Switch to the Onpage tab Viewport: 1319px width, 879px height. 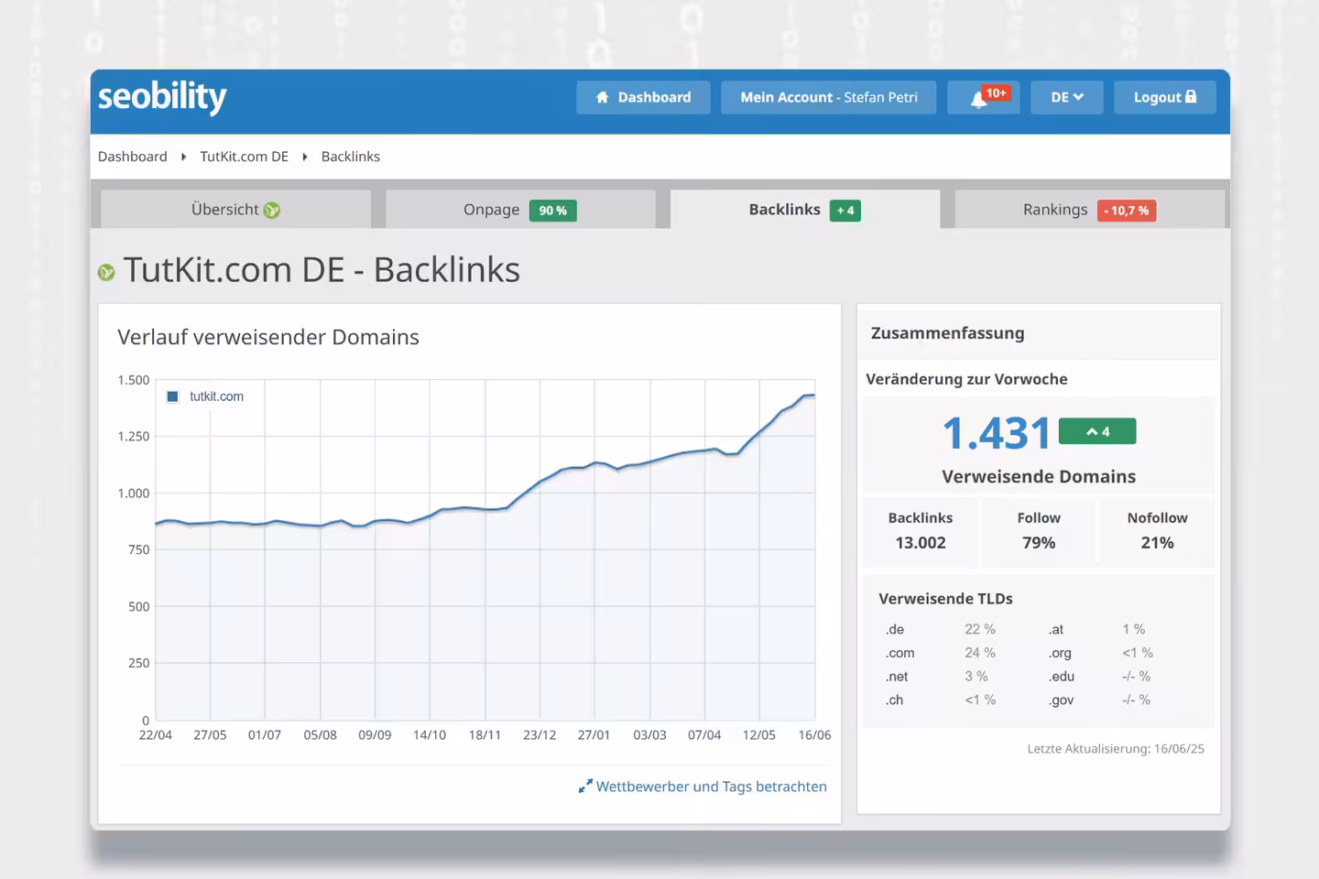click(491, 209)
